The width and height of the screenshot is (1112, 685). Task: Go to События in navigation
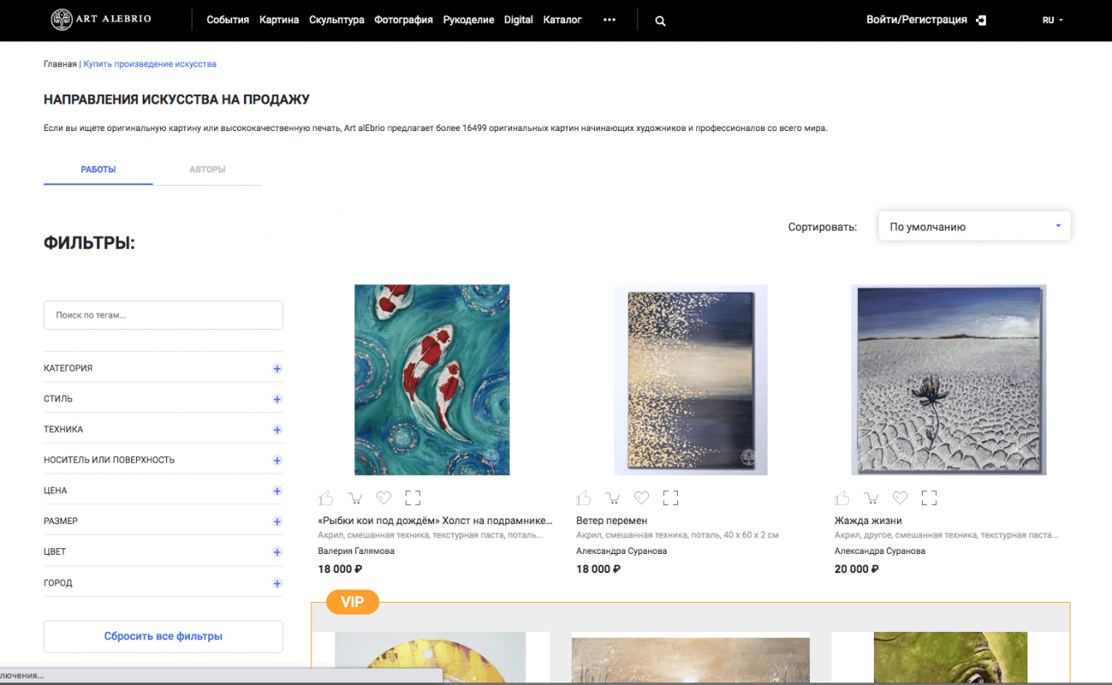[x=227, y=20]
